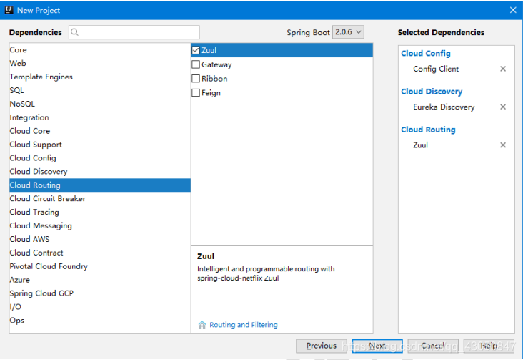The width and height of the screenshot is (523, 360).
Task: Select the I/O category
Action: click(x=100, y=307)
